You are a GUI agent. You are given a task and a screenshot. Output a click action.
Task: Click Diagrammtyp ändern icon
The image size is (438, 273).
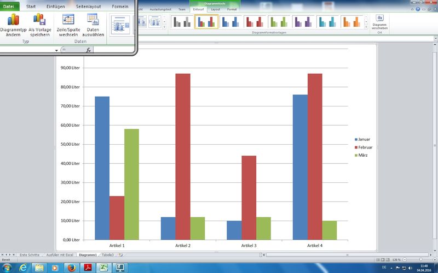pyautogui.click(x=13, y=20)
